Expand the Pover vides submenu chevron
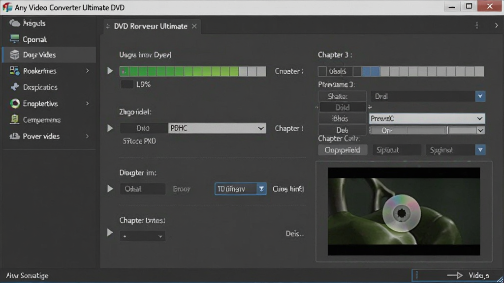Screen dimensions: 504x283 [88, 136]
